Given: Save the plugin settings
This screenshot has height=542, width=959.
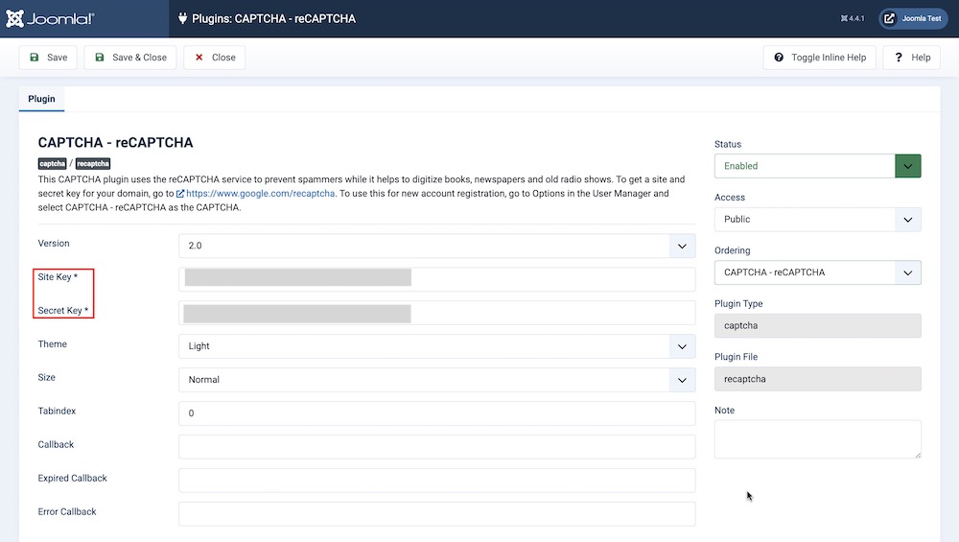Looking at the screenshot, I should (48, 58).
